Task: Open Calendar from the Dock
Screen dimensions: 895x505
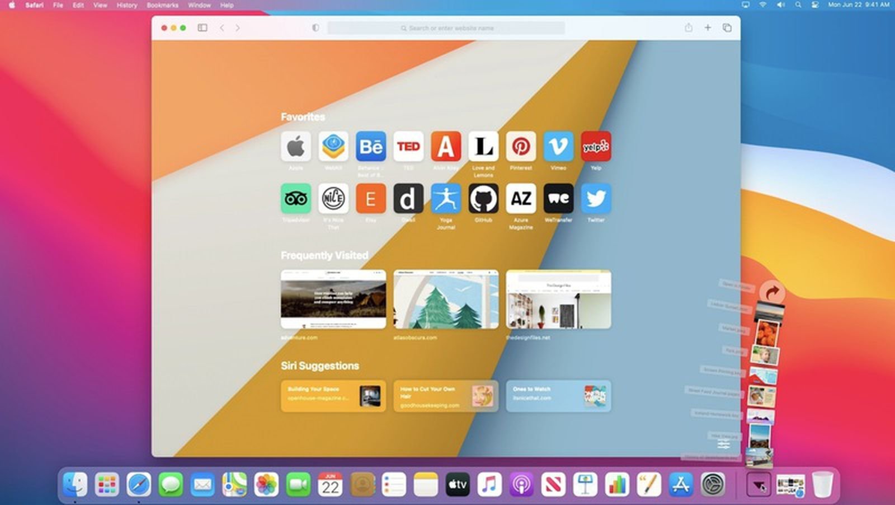Action: coord(330,484)
